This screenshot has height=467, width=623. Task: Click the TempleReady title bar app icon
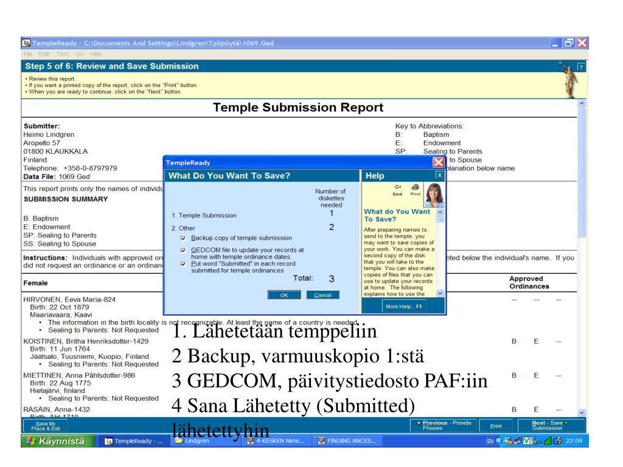click(27, 43)
